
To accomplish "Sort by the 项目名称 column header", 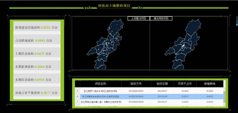I will coord(101,84).
